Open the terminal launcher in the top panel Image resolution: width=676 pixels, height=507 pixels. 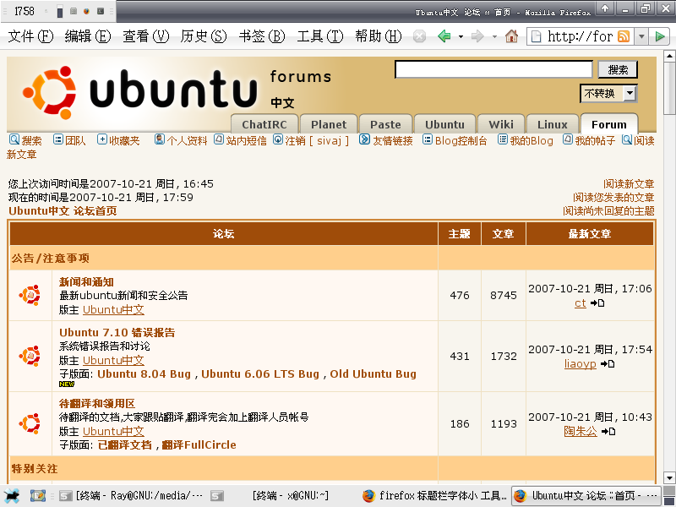(101, 11)
